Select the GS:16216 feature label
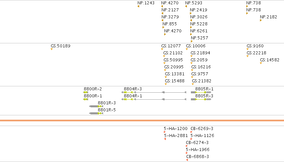 point(201,67)
